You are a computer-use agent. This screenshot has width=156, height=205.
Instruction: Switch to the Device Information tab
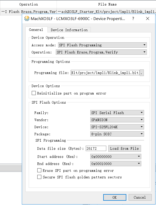[x=69, y=30]
